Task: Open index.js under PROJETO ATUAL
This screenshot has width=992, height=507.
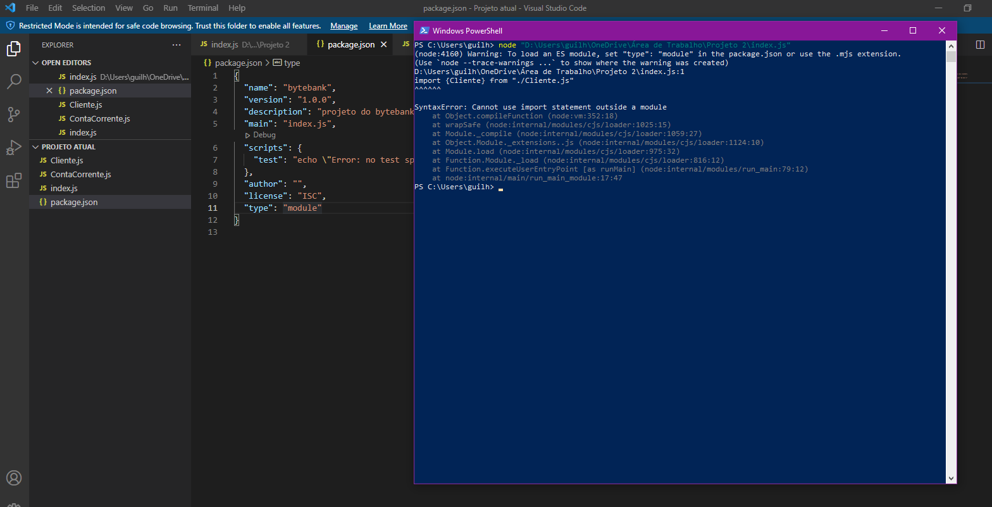Action: point(110,188)
